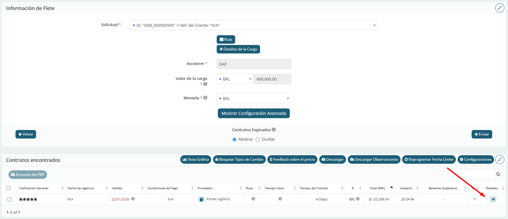Viewport: 508px width, 219px height.
Task: Click the contracts search input field
Action: [x=469, y=174]
